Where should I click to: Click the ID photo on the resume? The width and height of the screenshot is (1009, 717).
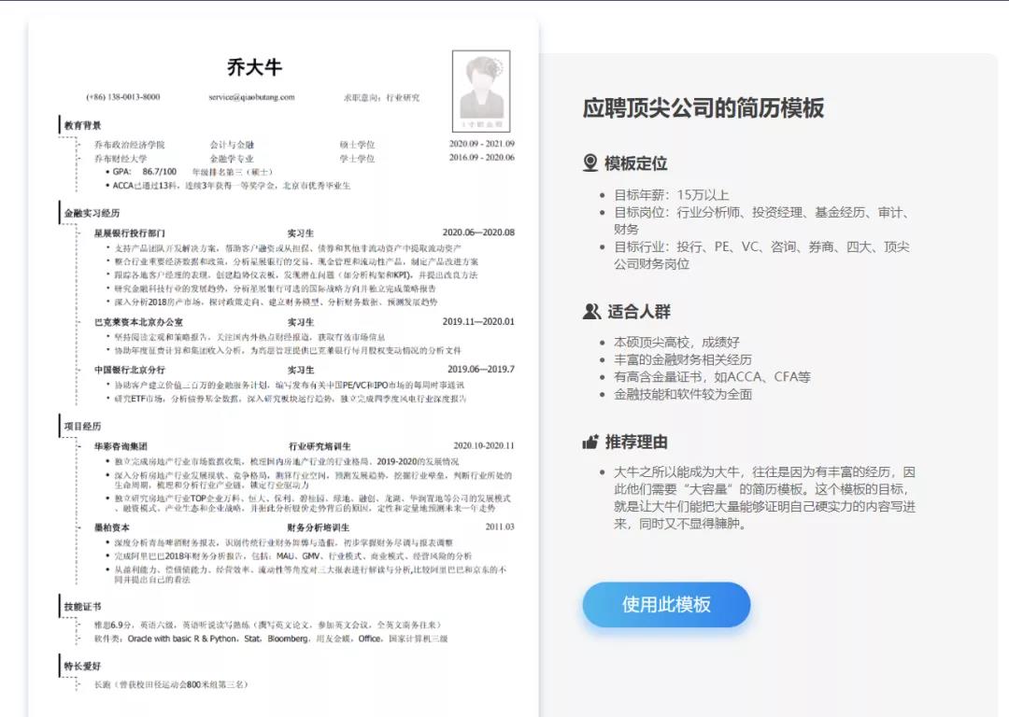point(481,91)
